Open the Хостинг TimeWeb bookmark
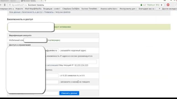Screen dimensions: 177x99 (x=90, y=9)
